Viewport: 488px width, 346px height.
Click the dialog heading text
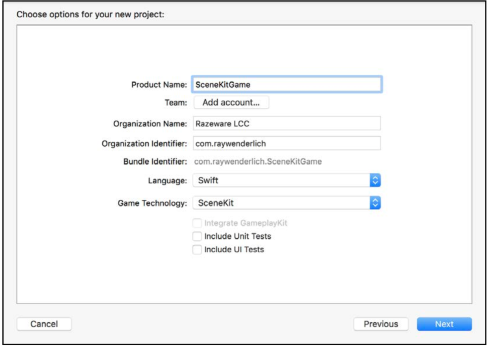pyautogui.click(x=90, y=15)
